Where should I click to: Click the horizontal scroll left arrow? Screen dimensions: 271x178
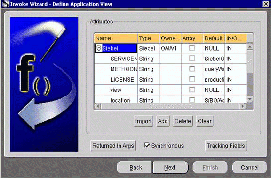98,106
